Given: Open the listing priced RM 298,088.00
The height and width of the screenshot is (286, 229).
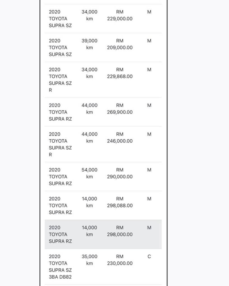Looking at the screenshot, I should (120, 202).
